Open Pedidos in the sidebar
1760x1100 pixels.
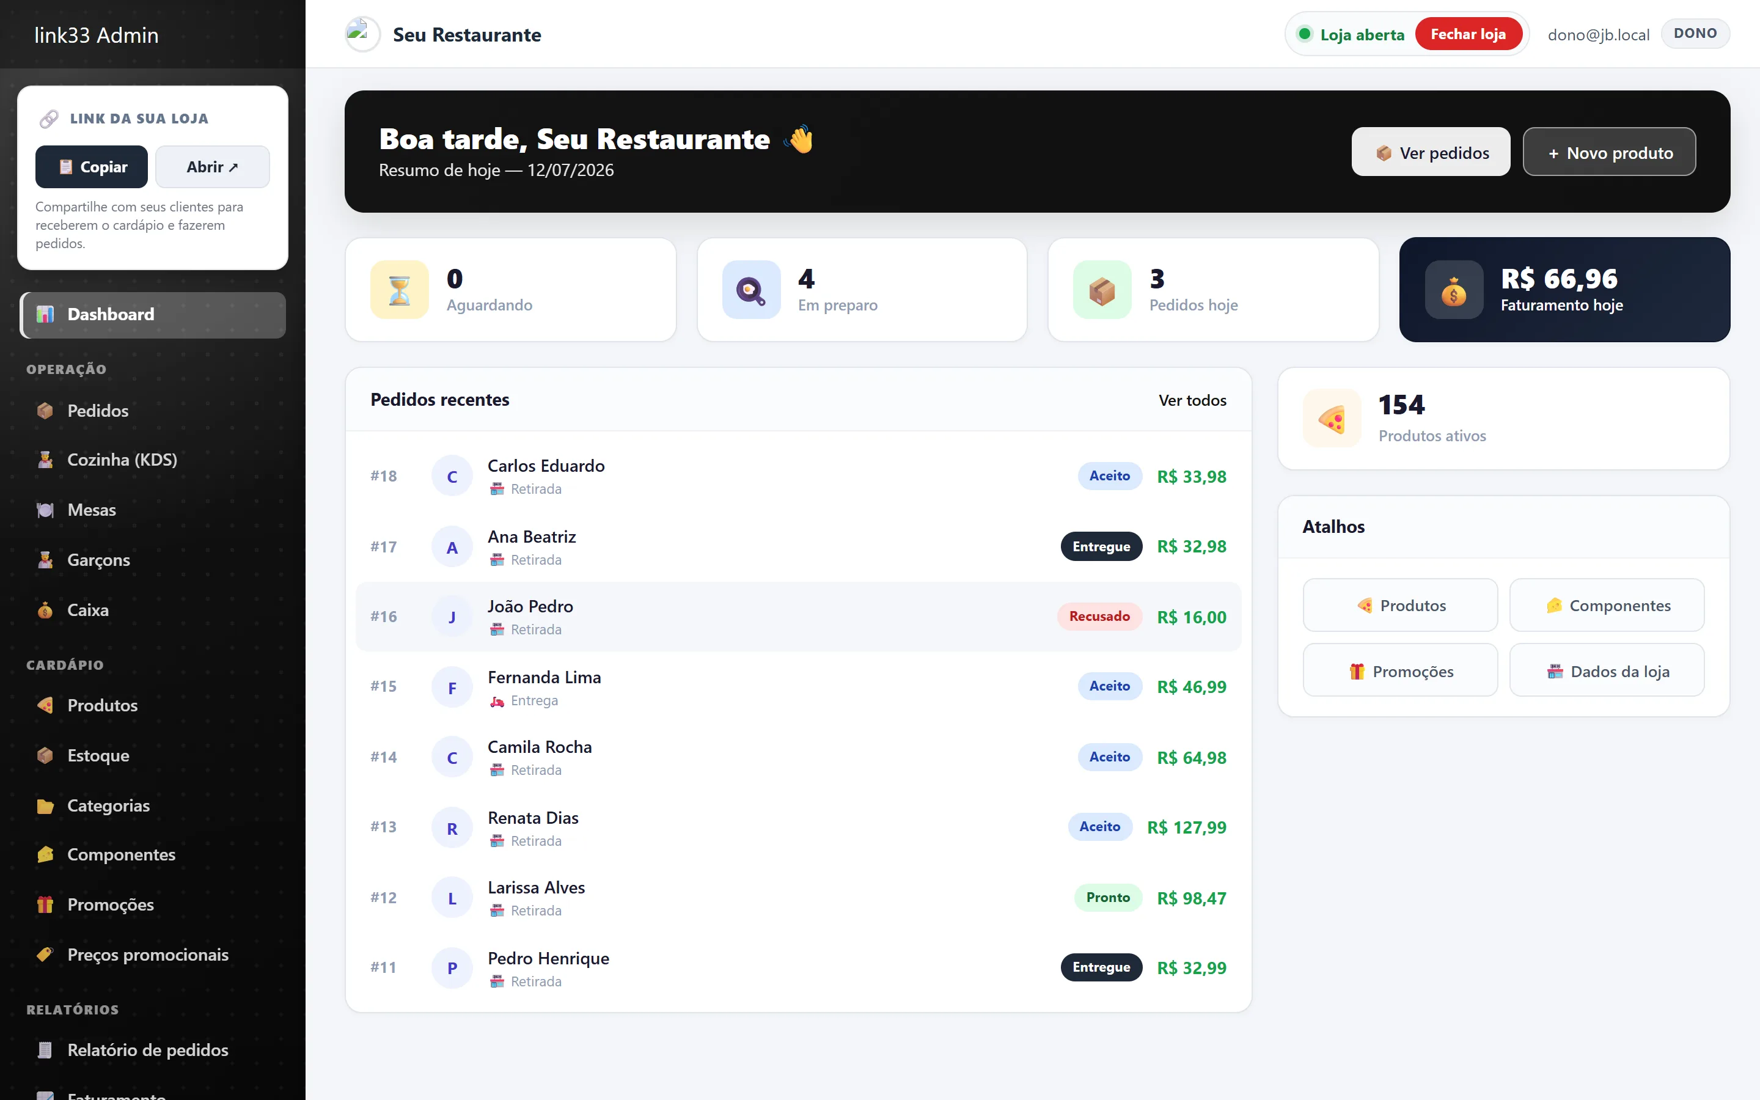click(x=153, y=411)
